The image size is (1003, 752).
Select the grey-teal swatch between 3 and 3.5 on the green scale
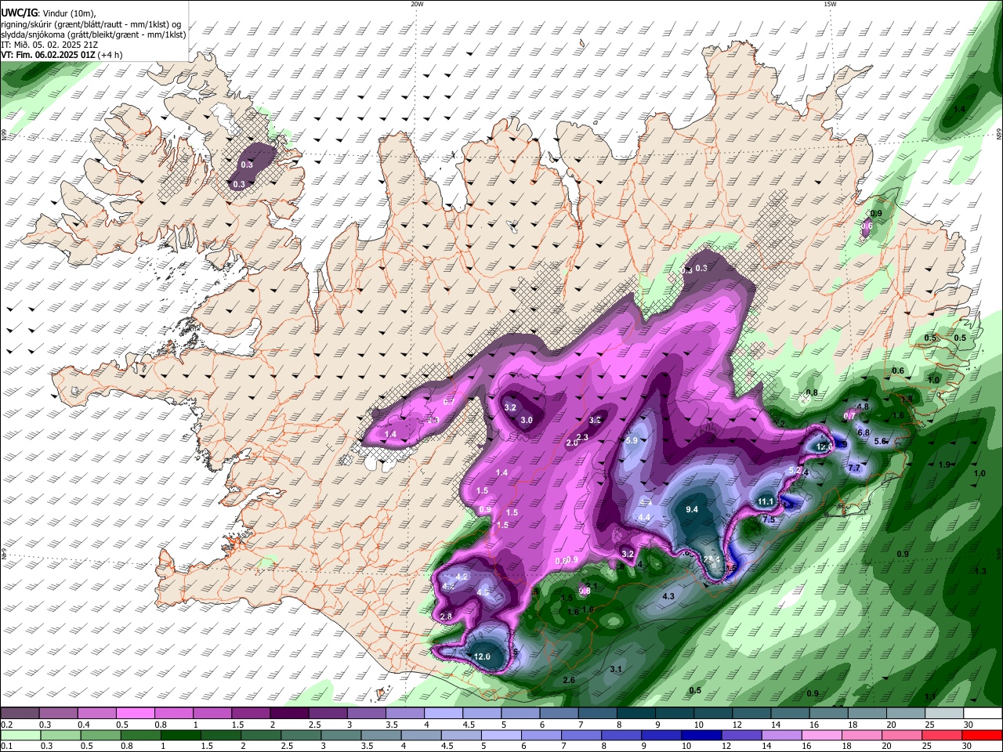[340, 735]
